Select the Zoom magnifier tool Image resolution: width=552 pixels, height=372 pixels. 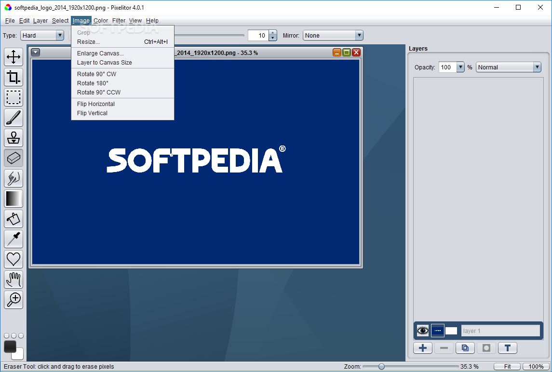(x=13, y=300)
